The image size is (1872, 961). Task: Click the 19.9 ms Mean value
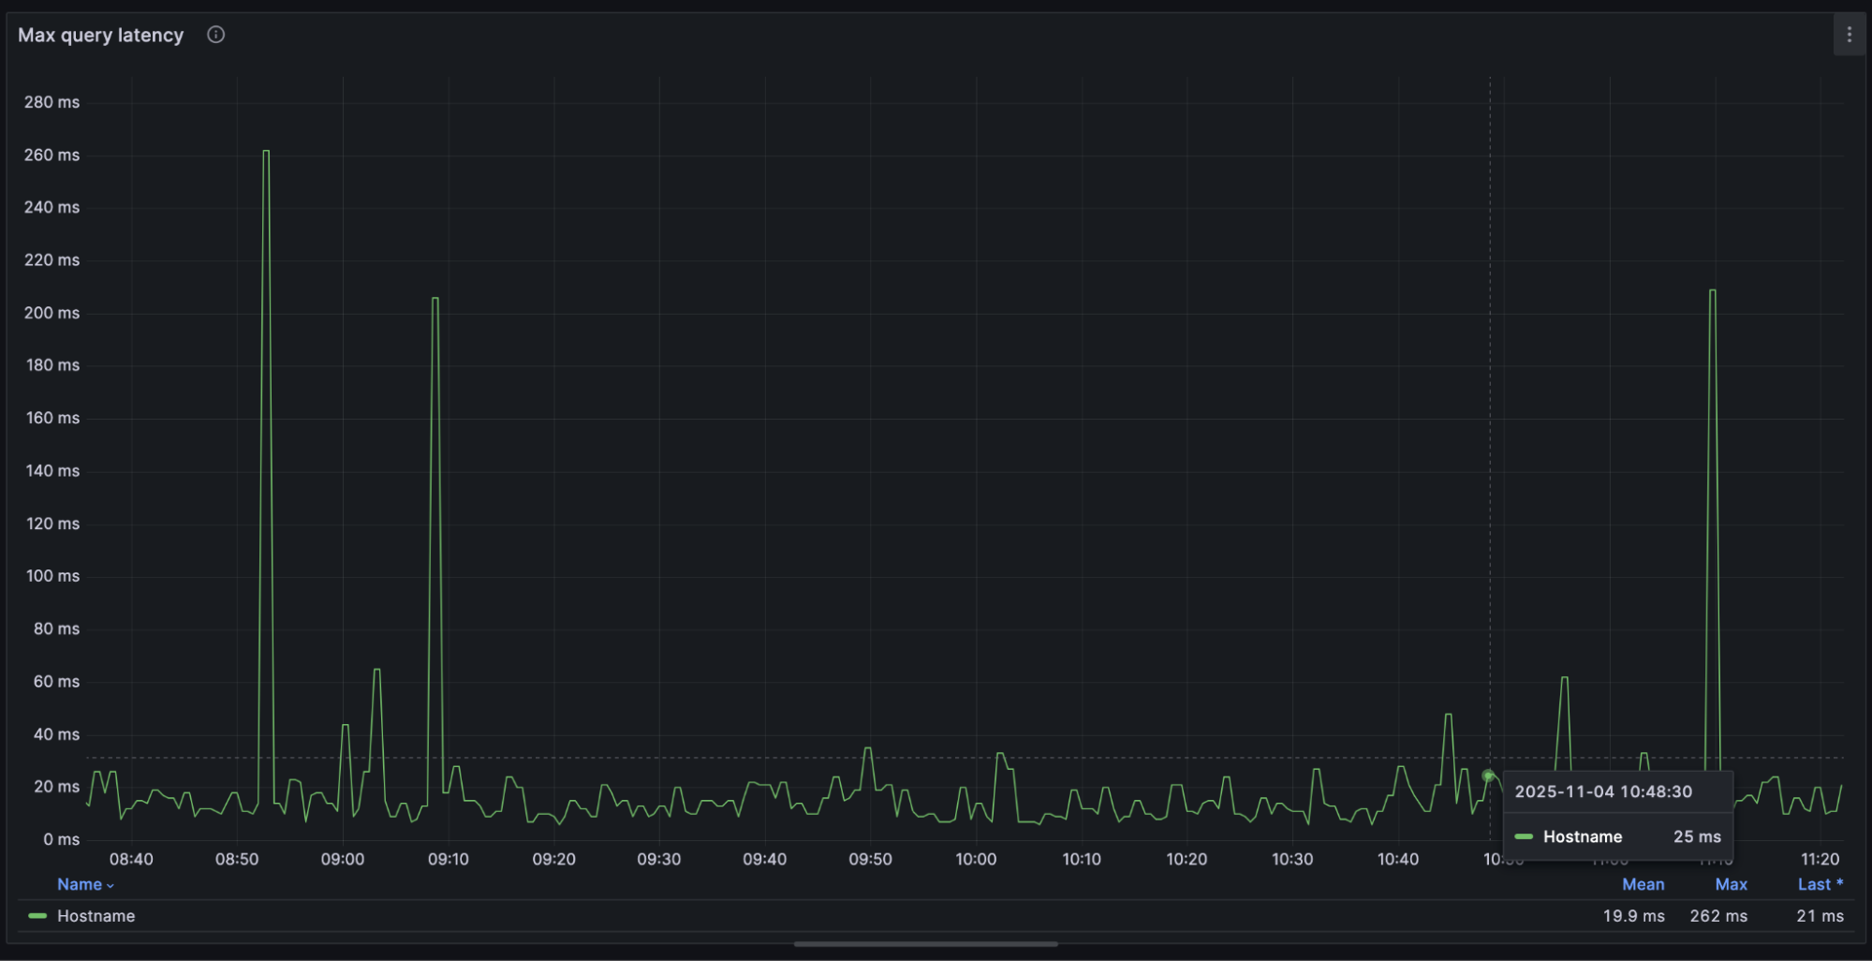click(1634, 916)
